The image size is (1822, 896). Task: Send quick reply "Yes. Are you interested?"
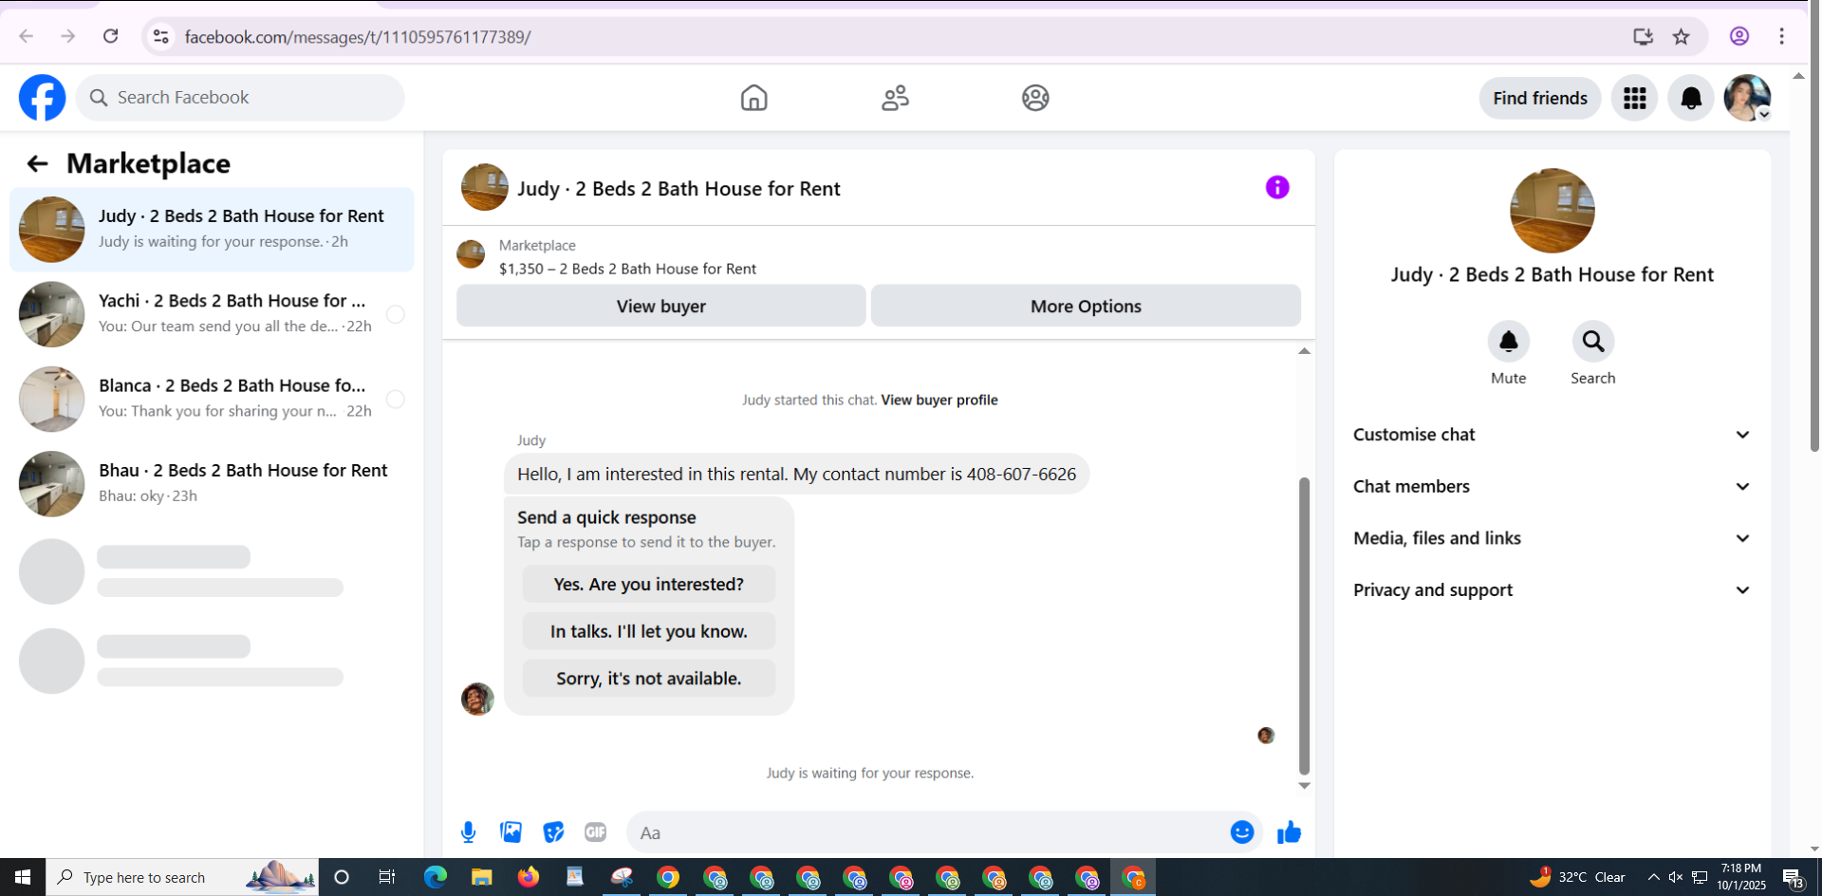(x=649, y=584)
